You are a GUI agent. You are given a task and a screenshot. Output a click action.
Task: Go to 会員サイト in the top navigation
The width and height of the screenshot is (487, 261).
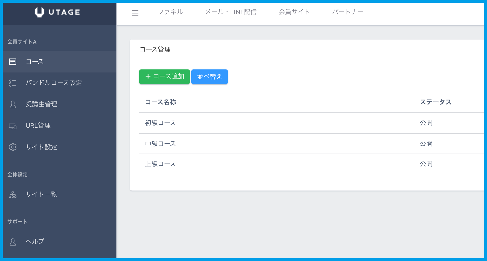tap(294, 12)
